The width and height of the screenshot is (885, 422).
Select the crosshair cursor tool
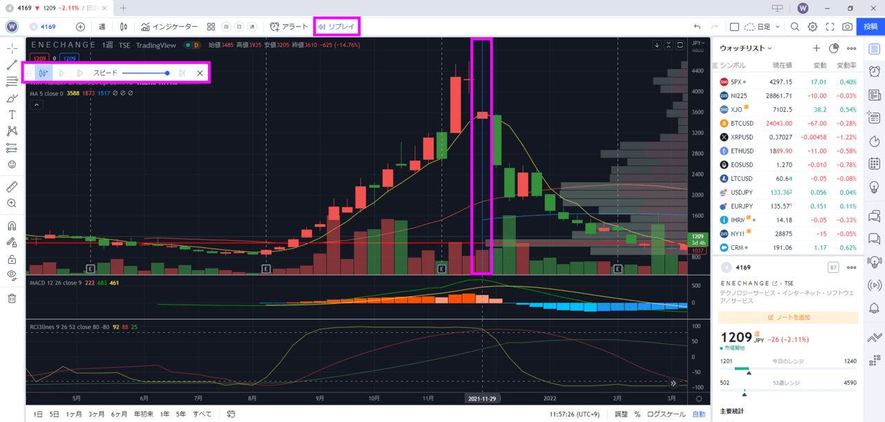pos(12,48)
